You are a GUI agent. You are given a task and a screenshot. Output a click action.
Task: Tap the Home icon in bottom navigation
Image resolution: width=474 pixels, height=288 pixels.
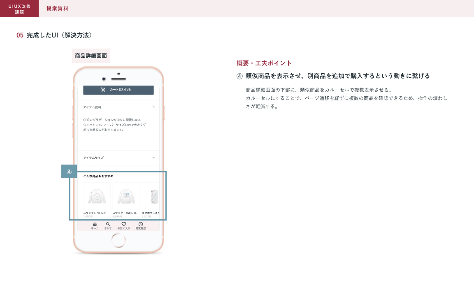tap(95, 224)
